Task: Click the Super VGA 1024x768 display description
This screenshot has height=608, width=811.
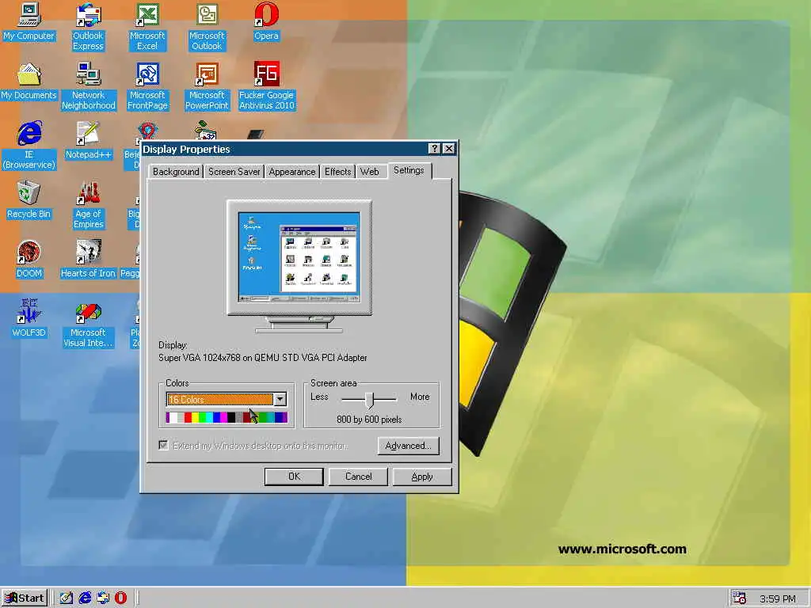Action: pos(263,358)
